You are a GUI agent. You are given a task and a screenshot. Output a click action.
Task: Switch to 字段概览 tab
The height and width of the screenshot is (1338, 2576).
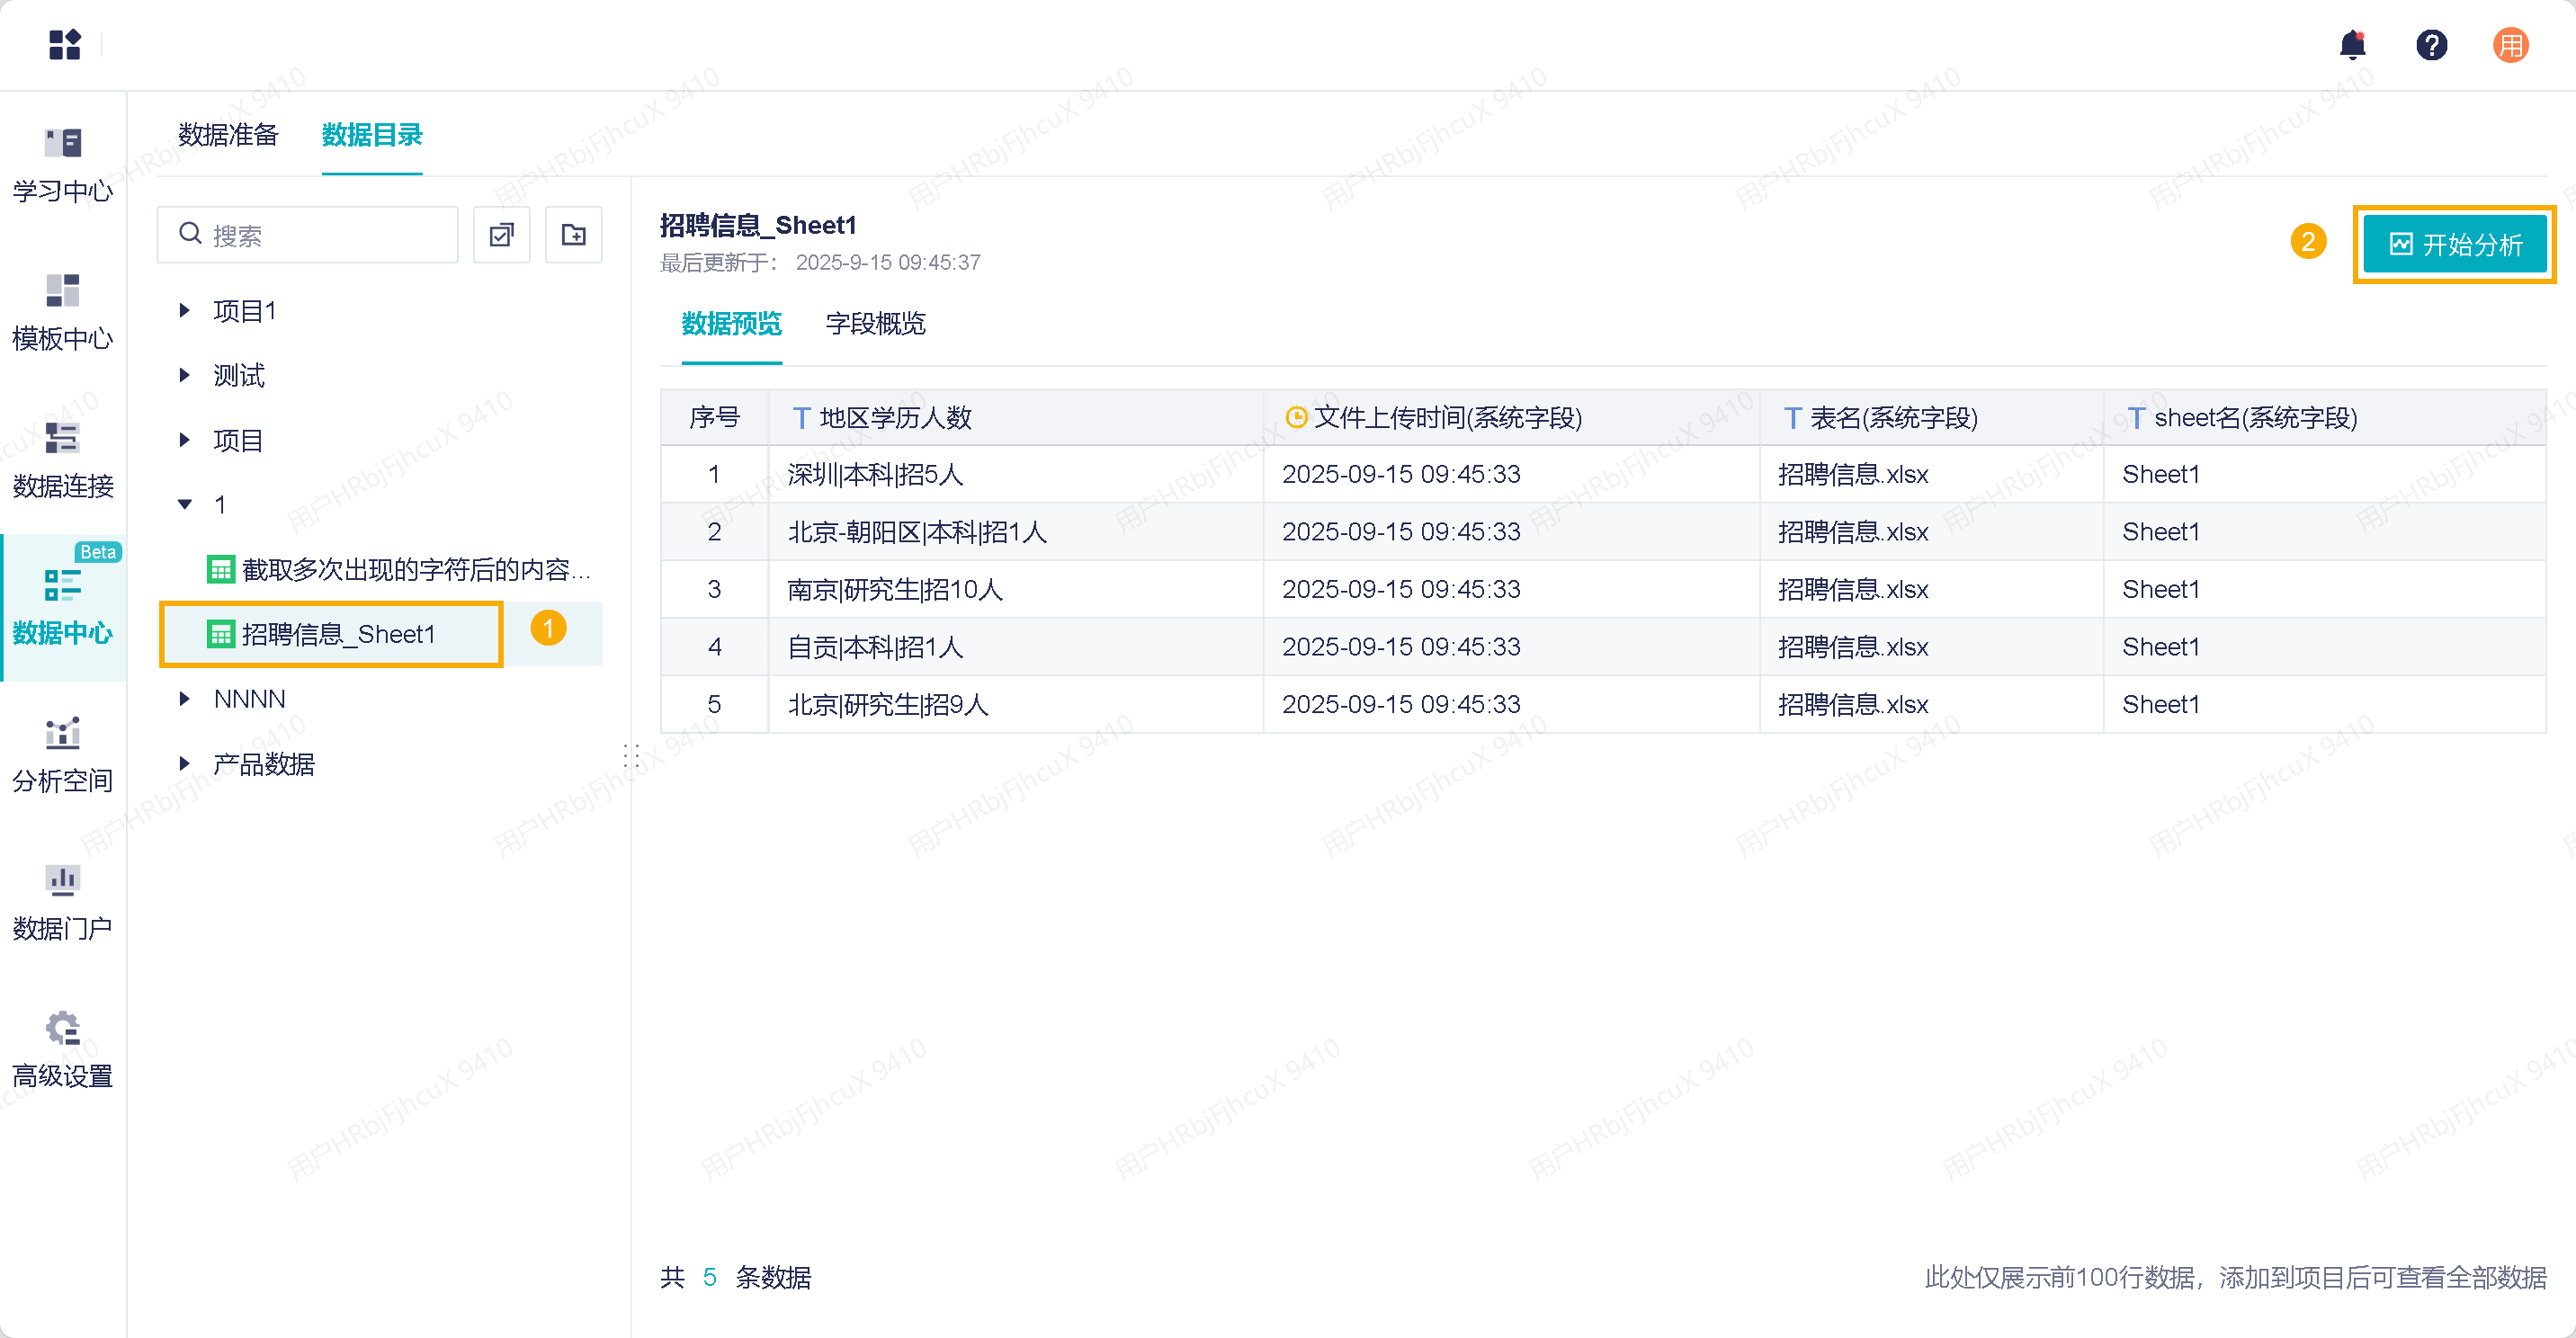pos(875,324)
